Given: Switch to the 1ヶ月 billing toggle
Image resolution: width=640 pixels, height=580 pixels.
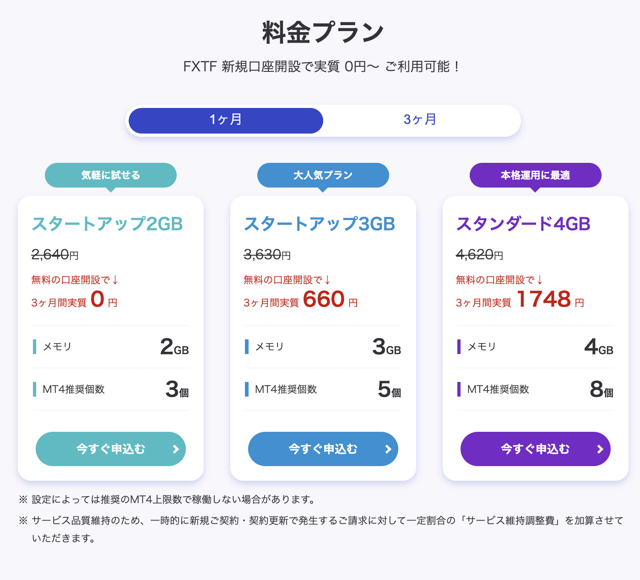Looking at the screenshot, I should tap(226, 121).
